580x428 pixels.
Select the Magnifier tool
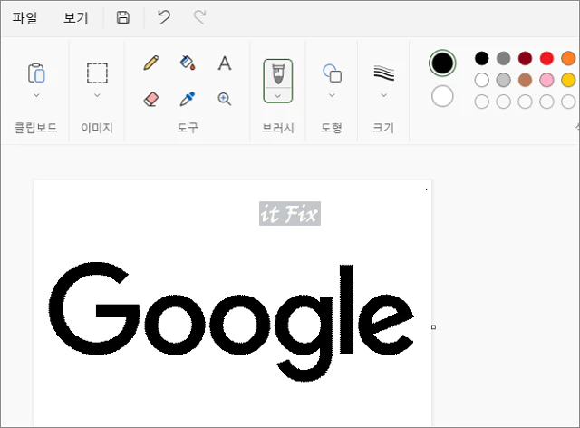tap(225, 99)
